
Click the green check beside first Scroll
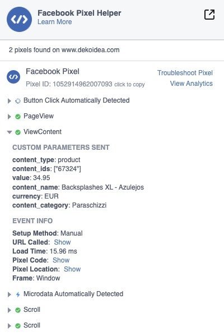[x=18, y=310]
